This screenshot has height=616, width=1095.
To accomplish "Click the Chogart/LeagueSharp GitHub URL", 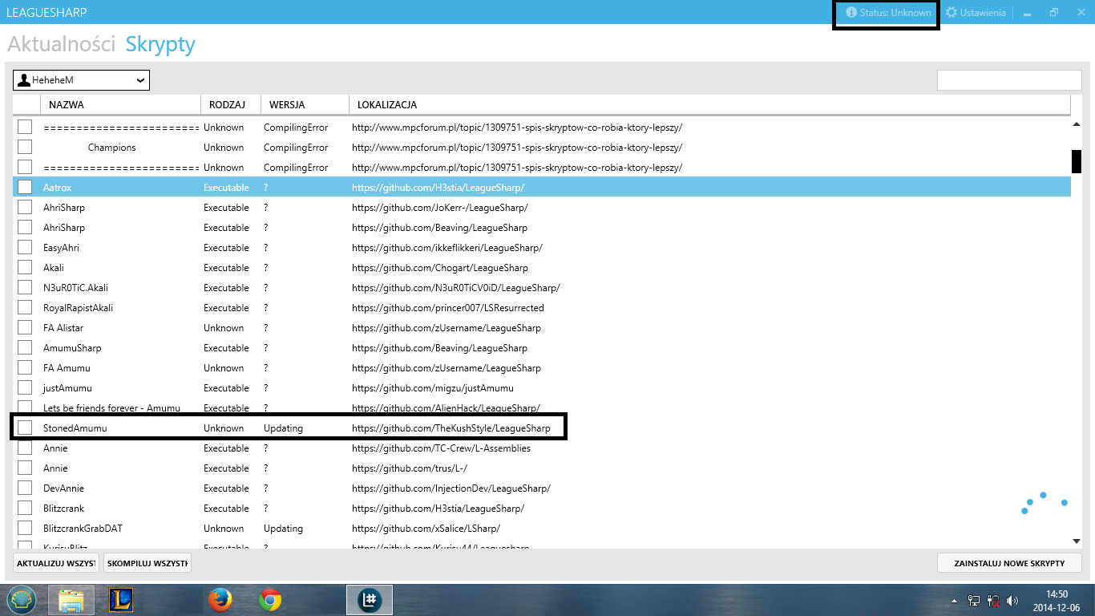I will pos(440,268).
